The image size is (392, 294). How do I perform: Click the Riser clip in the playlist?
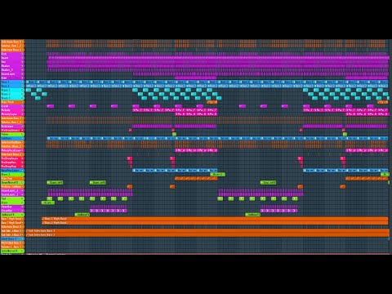[x=48, y=203]
